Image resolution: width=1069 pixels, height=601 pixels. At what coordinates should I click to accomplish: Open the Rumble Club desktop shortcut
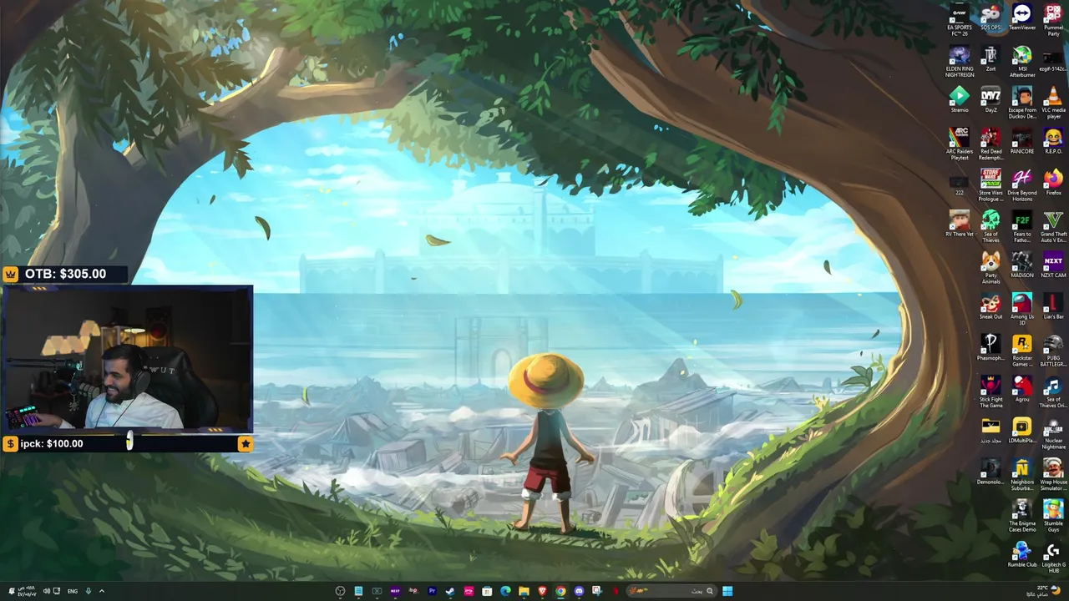pos(1022,555)
